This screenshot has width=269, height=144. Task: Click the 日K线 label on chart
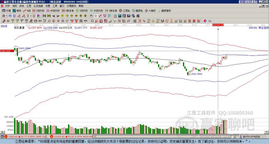click(4, 26)
